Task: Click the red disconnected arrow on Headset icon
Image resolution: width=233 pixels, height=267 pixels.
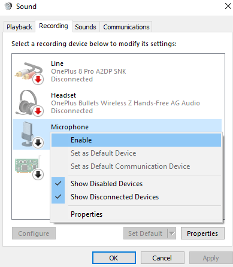Action: (x=38, y=111)
